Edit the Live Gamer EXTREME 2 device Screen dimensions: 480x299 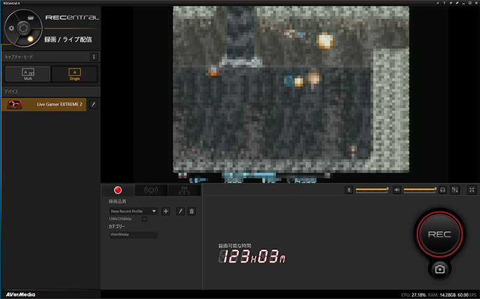click(93, 104)
